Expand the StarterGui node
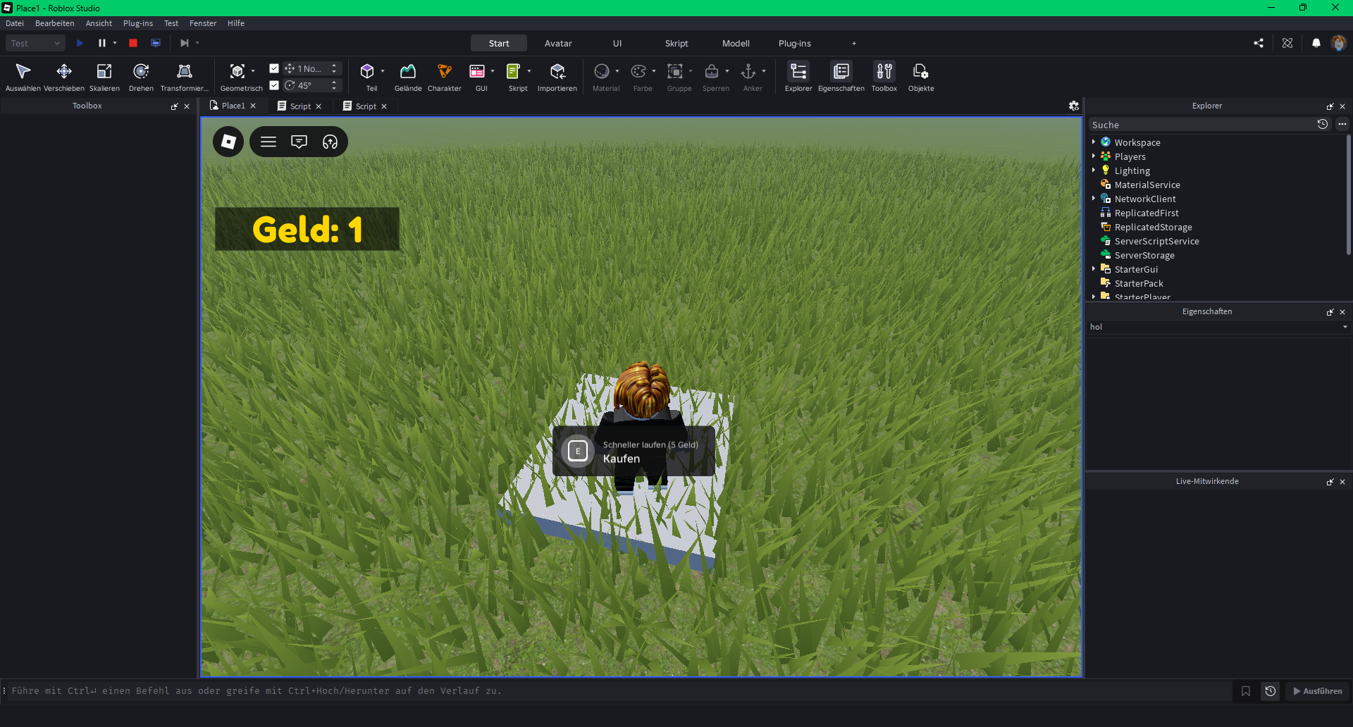 pyautogui.click(x=1094, y=269)
